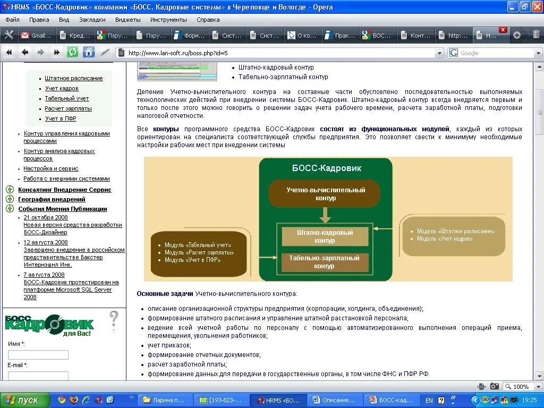Switch to the Прак… tab
Screen dimensions: 544x408
pos(341,36)
